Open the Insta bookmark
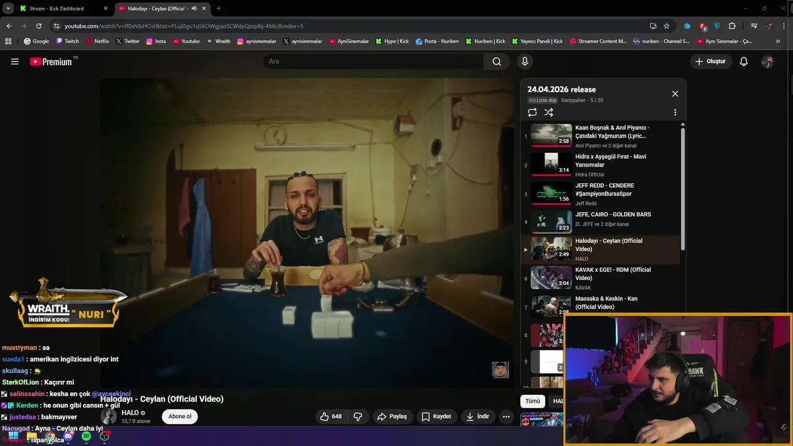 point(156,42)
